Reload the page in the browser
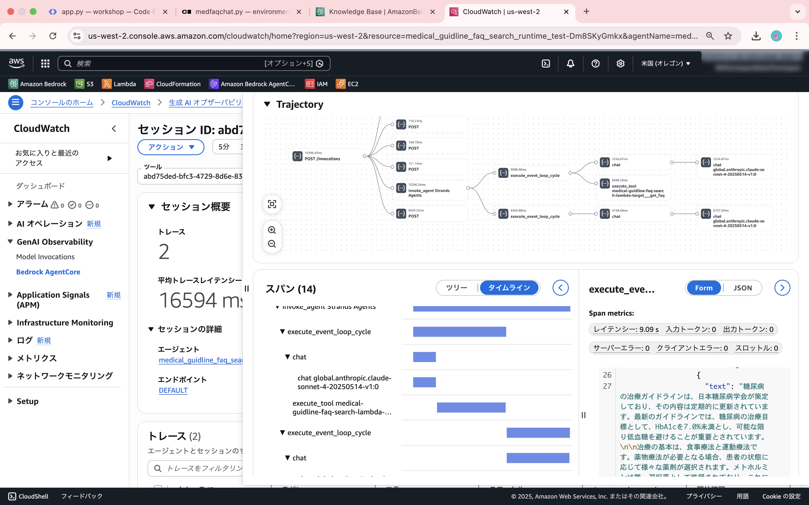 (53, 36)
